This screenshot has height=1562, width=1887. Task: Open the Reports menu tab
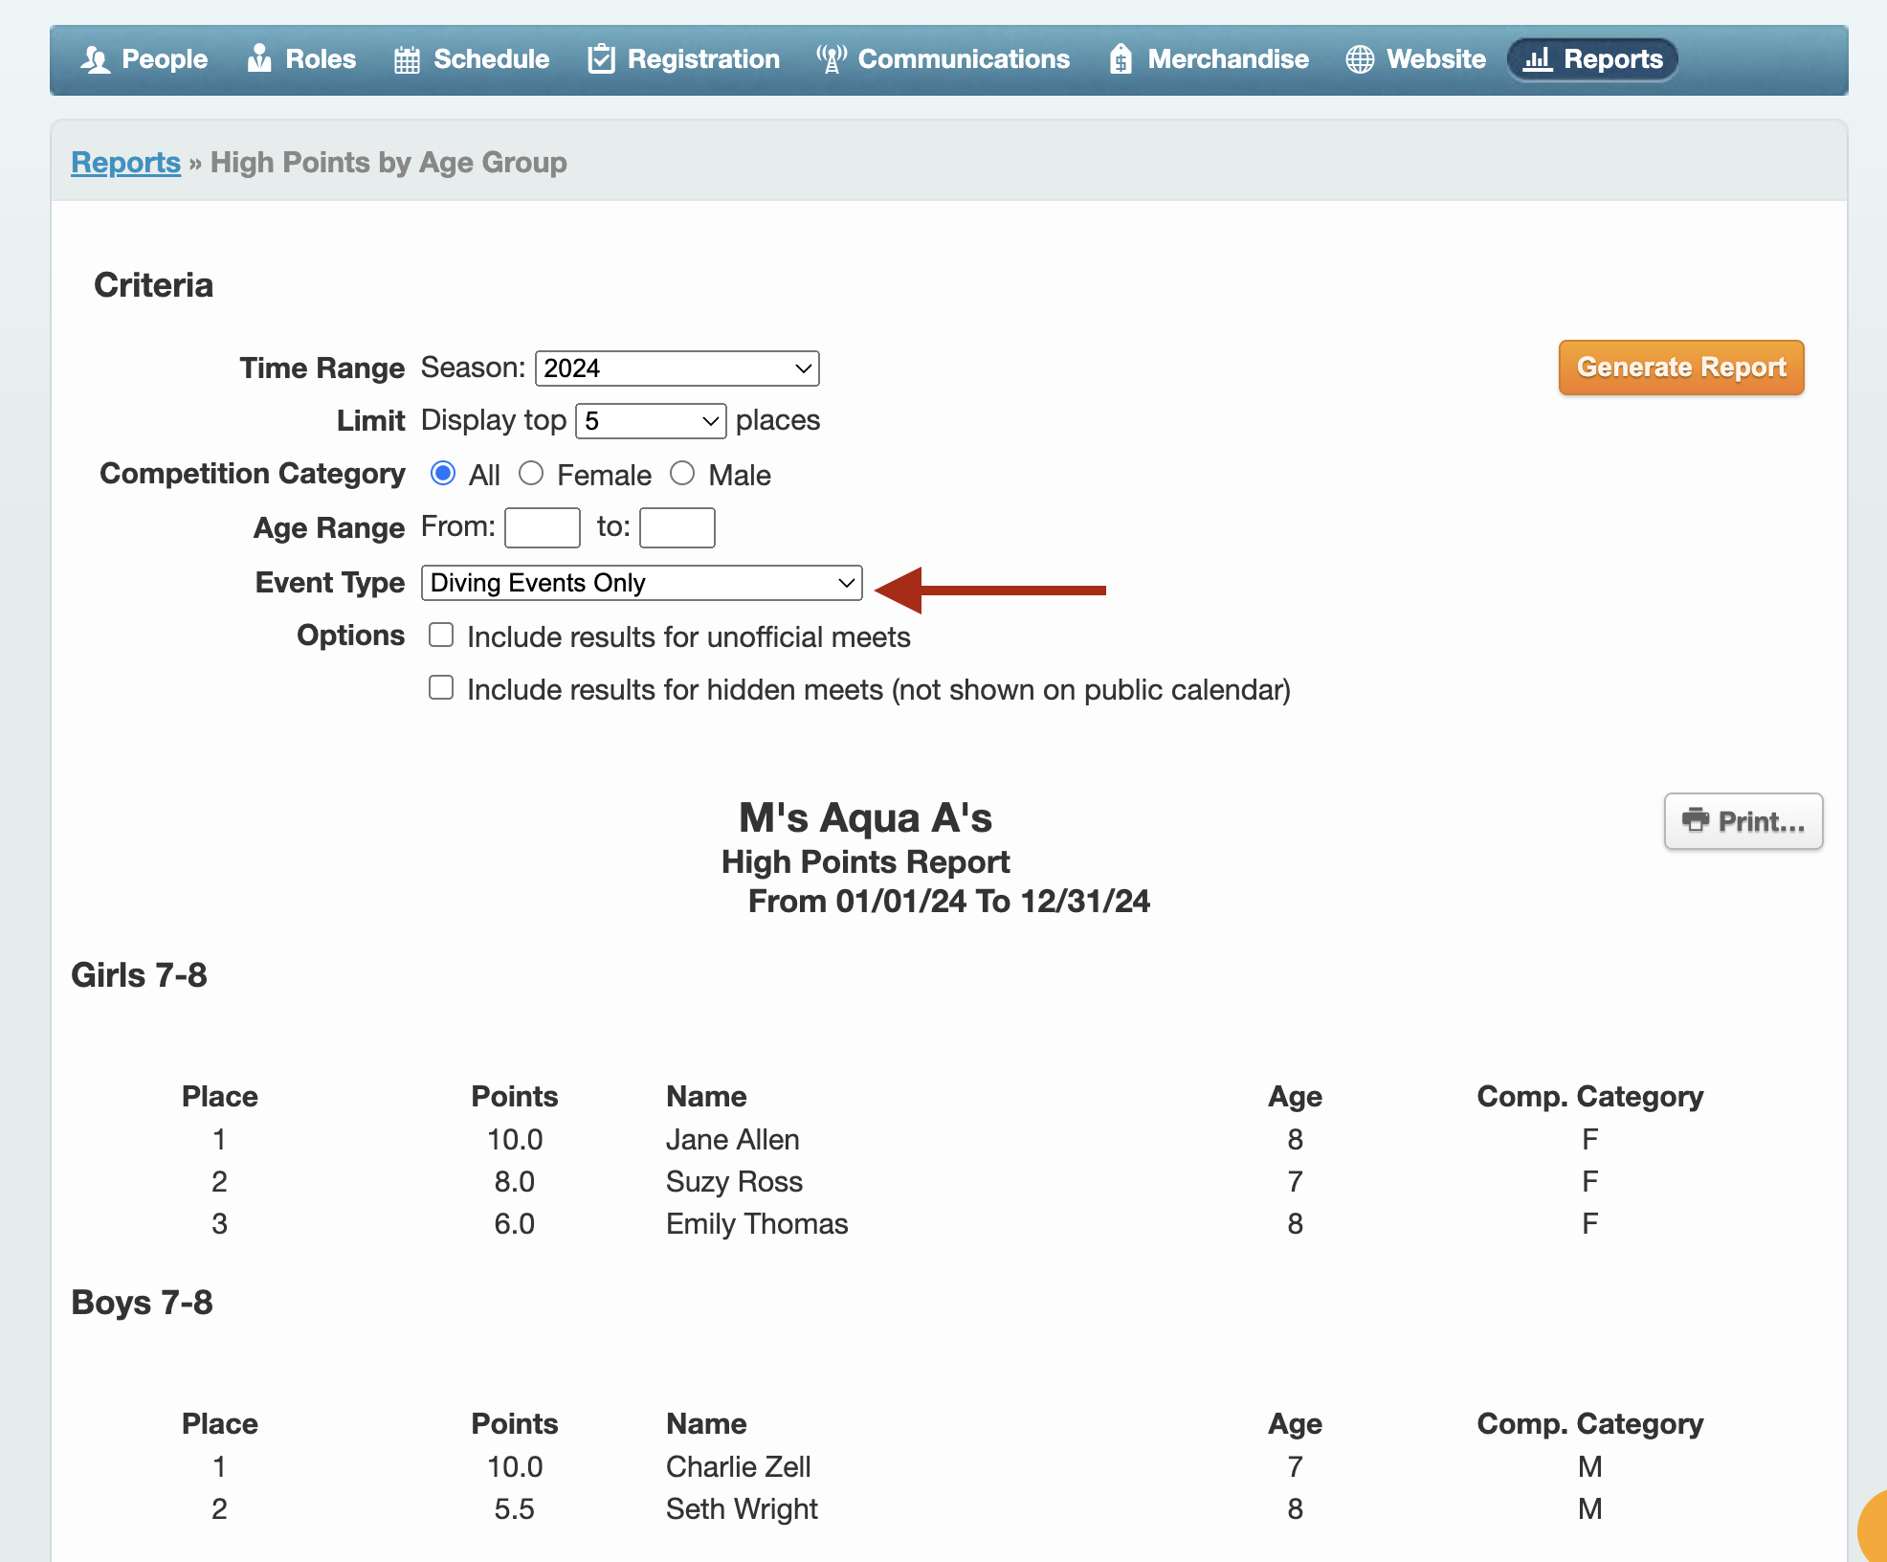(x=1593, y=59)
